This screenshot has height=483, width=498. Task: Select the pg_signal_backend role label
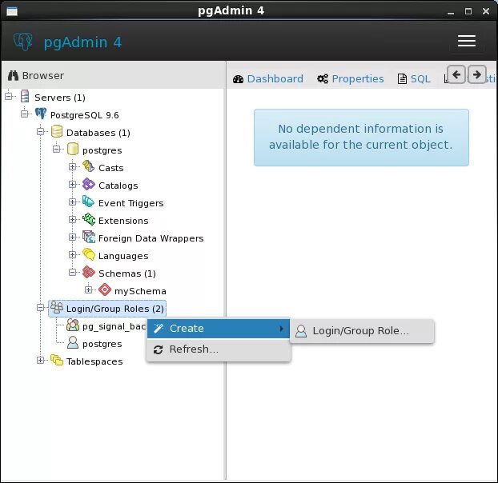point(114,326)
